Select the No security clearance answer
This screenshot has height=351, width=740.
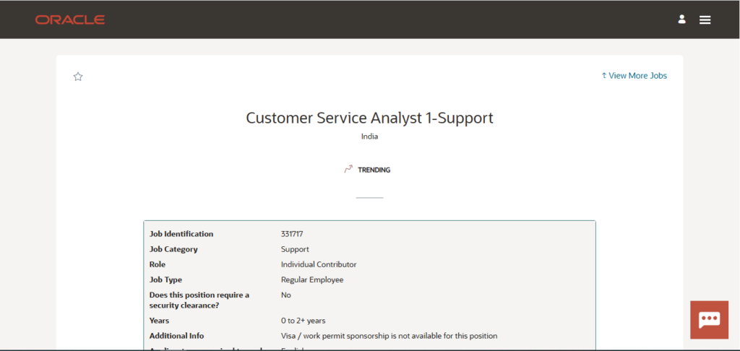[286, 295]
